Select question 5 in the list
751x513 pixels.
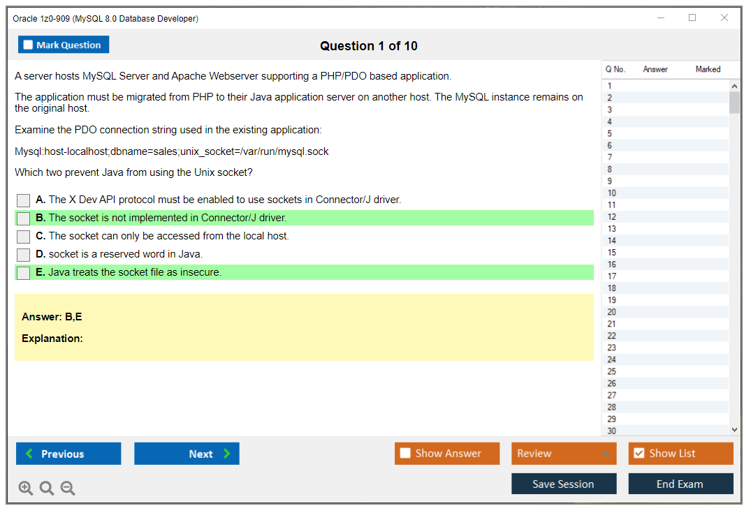tap(665, 133)
